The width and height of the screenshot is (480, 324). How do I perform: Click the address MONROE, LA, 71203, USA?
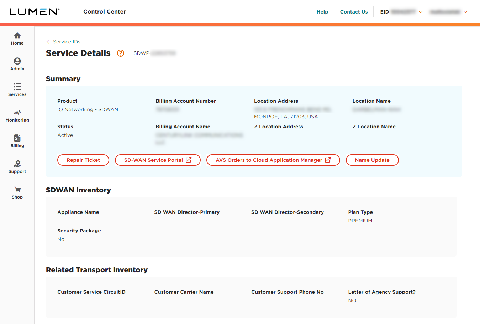[x=286, y=117]
